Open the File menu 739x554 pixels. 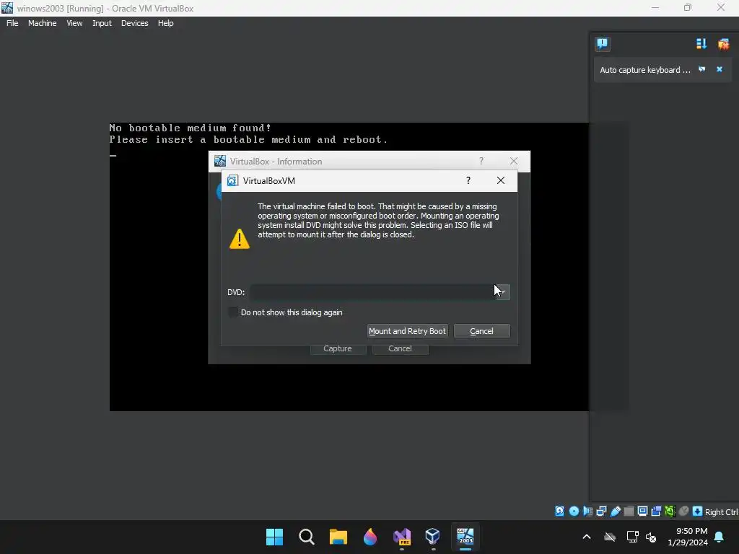coord(12,23)
